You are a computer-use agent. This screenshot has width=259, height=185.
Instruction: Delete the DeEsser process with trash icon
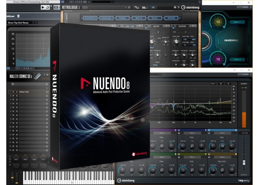tap(18, 16)
